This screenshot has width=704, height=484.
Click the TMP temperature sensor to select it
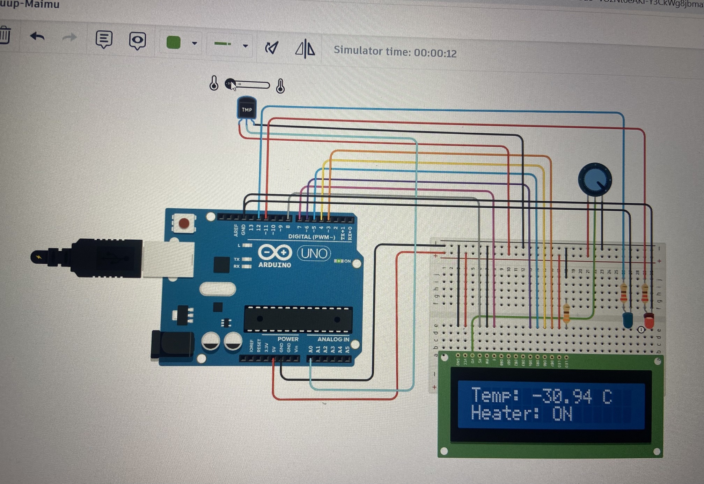point(247,109)
